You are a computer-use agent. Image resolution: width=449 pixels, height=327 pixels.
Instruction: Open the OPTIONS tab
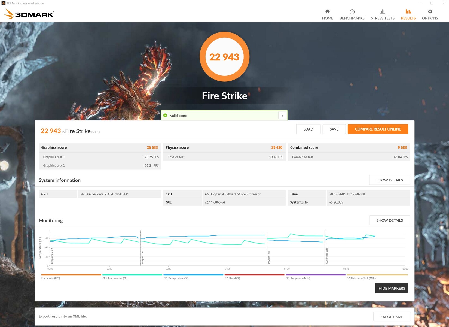point(430,15)
